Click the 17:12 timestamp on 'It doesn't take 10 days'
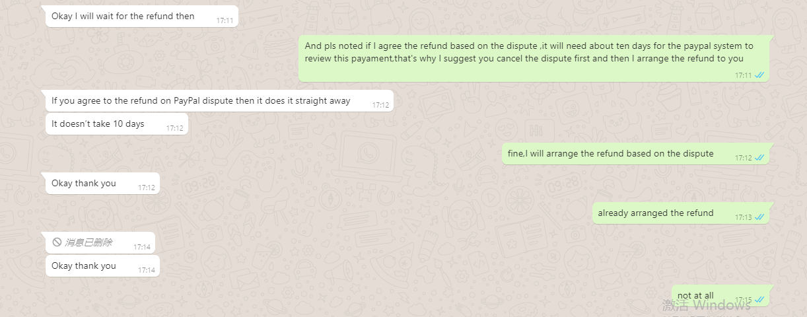 point(175,128)
